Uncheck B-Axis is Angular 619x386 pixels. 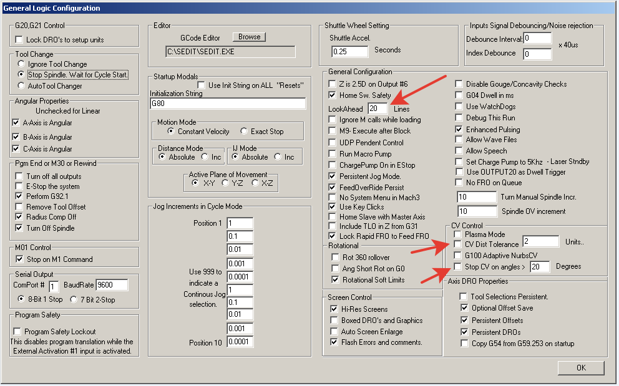pos(16,137)
